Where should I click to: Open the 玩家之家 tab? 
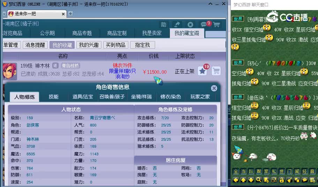[200, 97]
